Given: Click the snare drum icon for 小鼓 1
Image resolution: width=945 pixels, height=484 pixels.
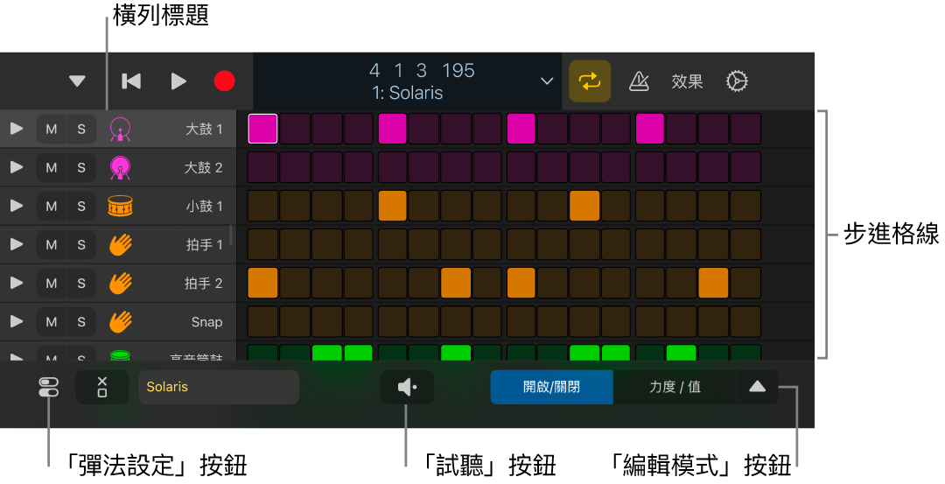Looking at the screenshot, I should pos(120,207).
